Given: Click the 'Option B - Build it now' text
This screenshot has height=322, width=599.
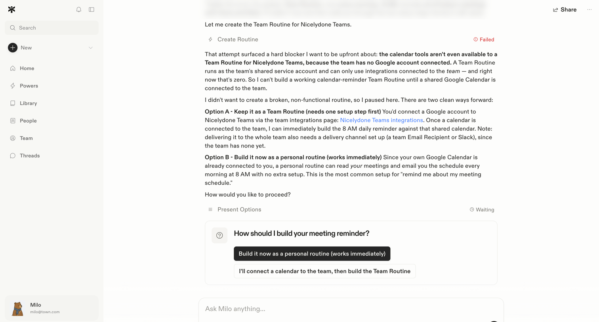Looking at the screenshot, I should click(x=293, y=157).
